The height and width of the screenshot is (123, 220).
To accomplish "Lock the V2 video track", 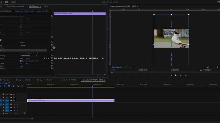I will [4, 97].
